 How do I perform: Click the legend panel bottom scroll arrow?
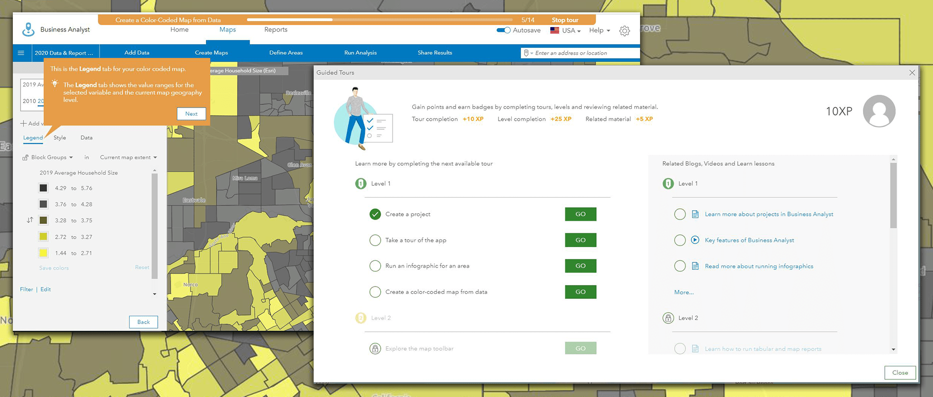click(x=154, y=294)
